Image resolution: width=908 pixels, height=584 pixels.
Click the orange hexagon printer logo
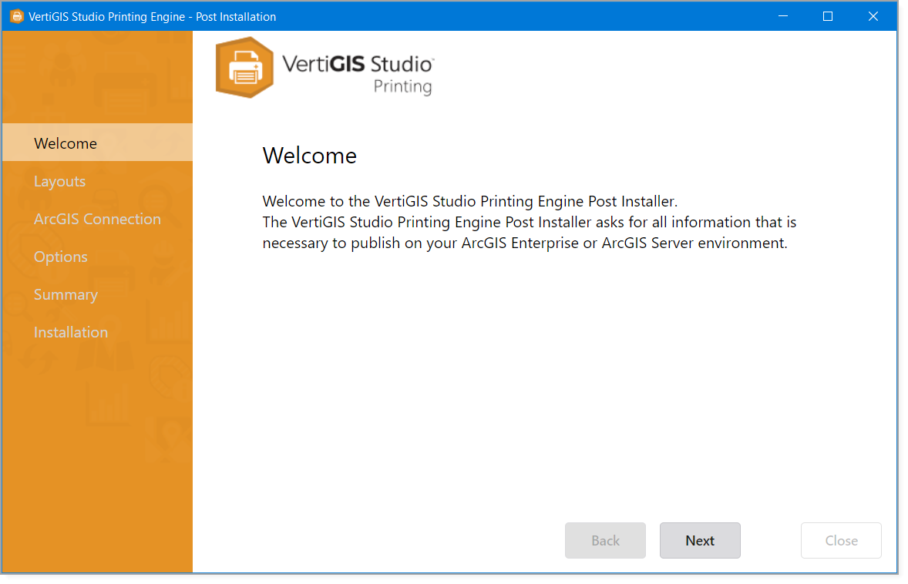pos(244,68)
